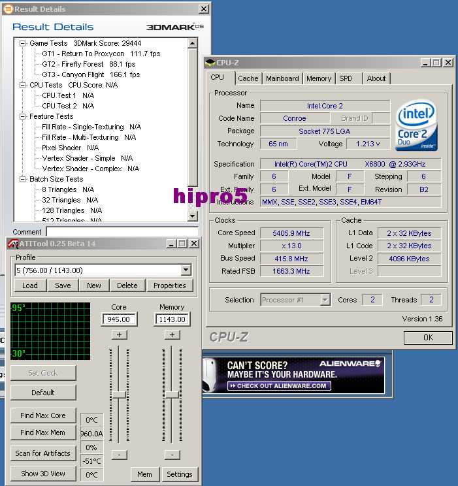Open profile Properties in ATITool
This screenshot has height=486, width=458.
coord(170,285)
